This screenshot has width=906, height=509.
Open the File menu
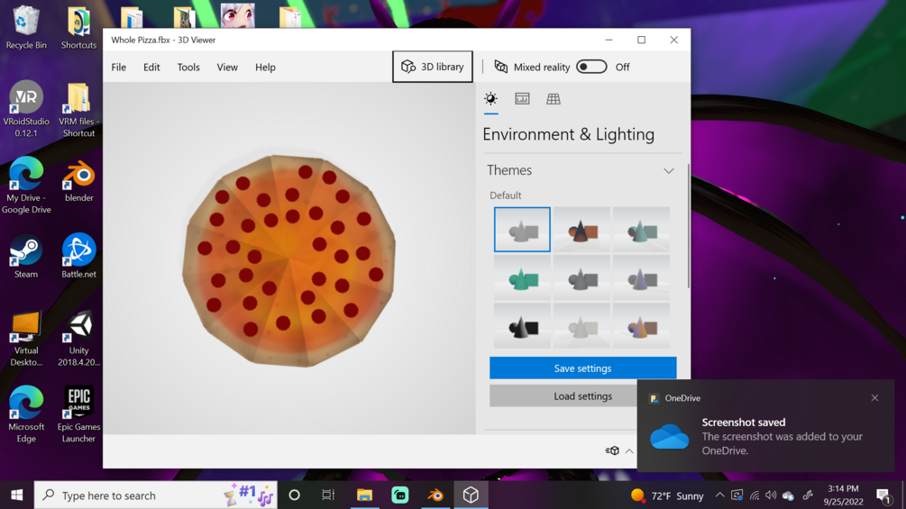(x=118, y=67)
